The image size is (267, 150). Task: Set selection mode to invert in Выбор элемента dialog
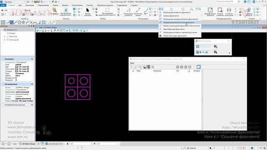[x=206, y=52]
